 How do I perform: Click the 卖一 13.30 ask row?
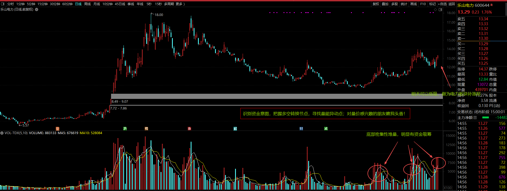473,38
